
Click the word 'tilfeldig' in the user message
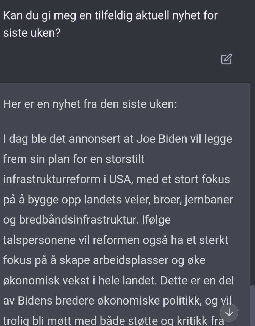[113, 16]
